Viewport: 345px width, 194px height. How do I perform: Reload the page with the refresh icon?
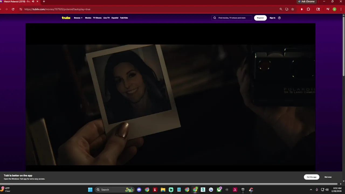[x=13, y=9]
